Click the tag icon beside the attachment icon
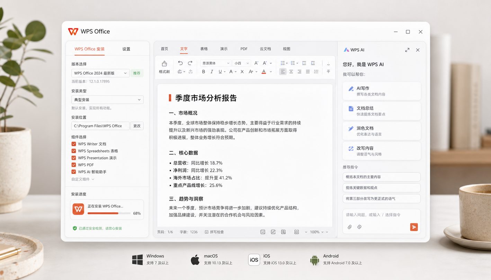This screenshot has height=280, width=491. pyautogui.click(x=359, y=227)
